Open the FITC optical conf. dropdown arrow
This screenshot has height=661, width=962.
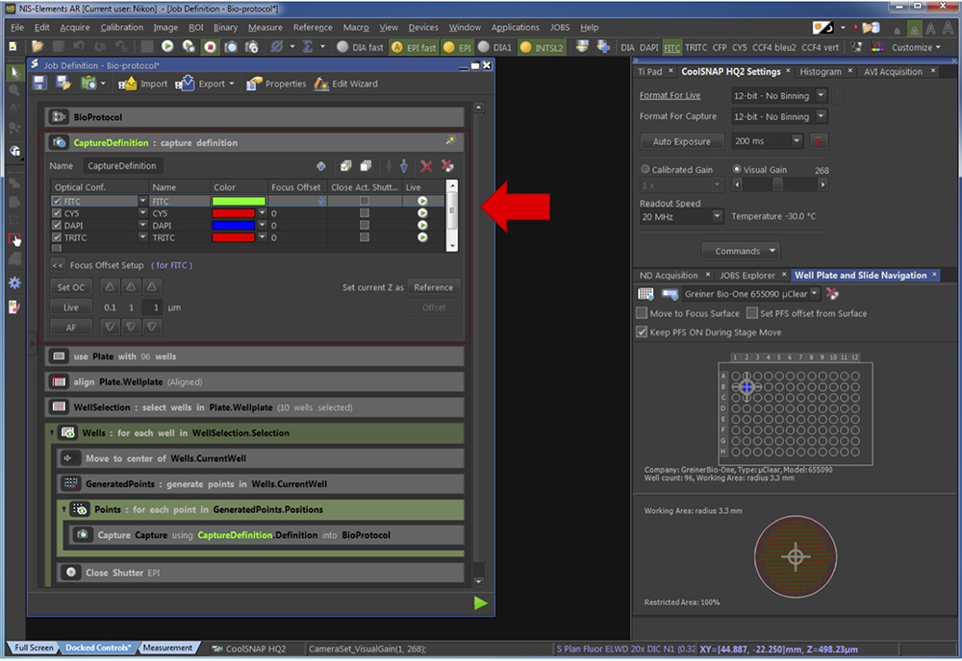(x=142, y=201)
